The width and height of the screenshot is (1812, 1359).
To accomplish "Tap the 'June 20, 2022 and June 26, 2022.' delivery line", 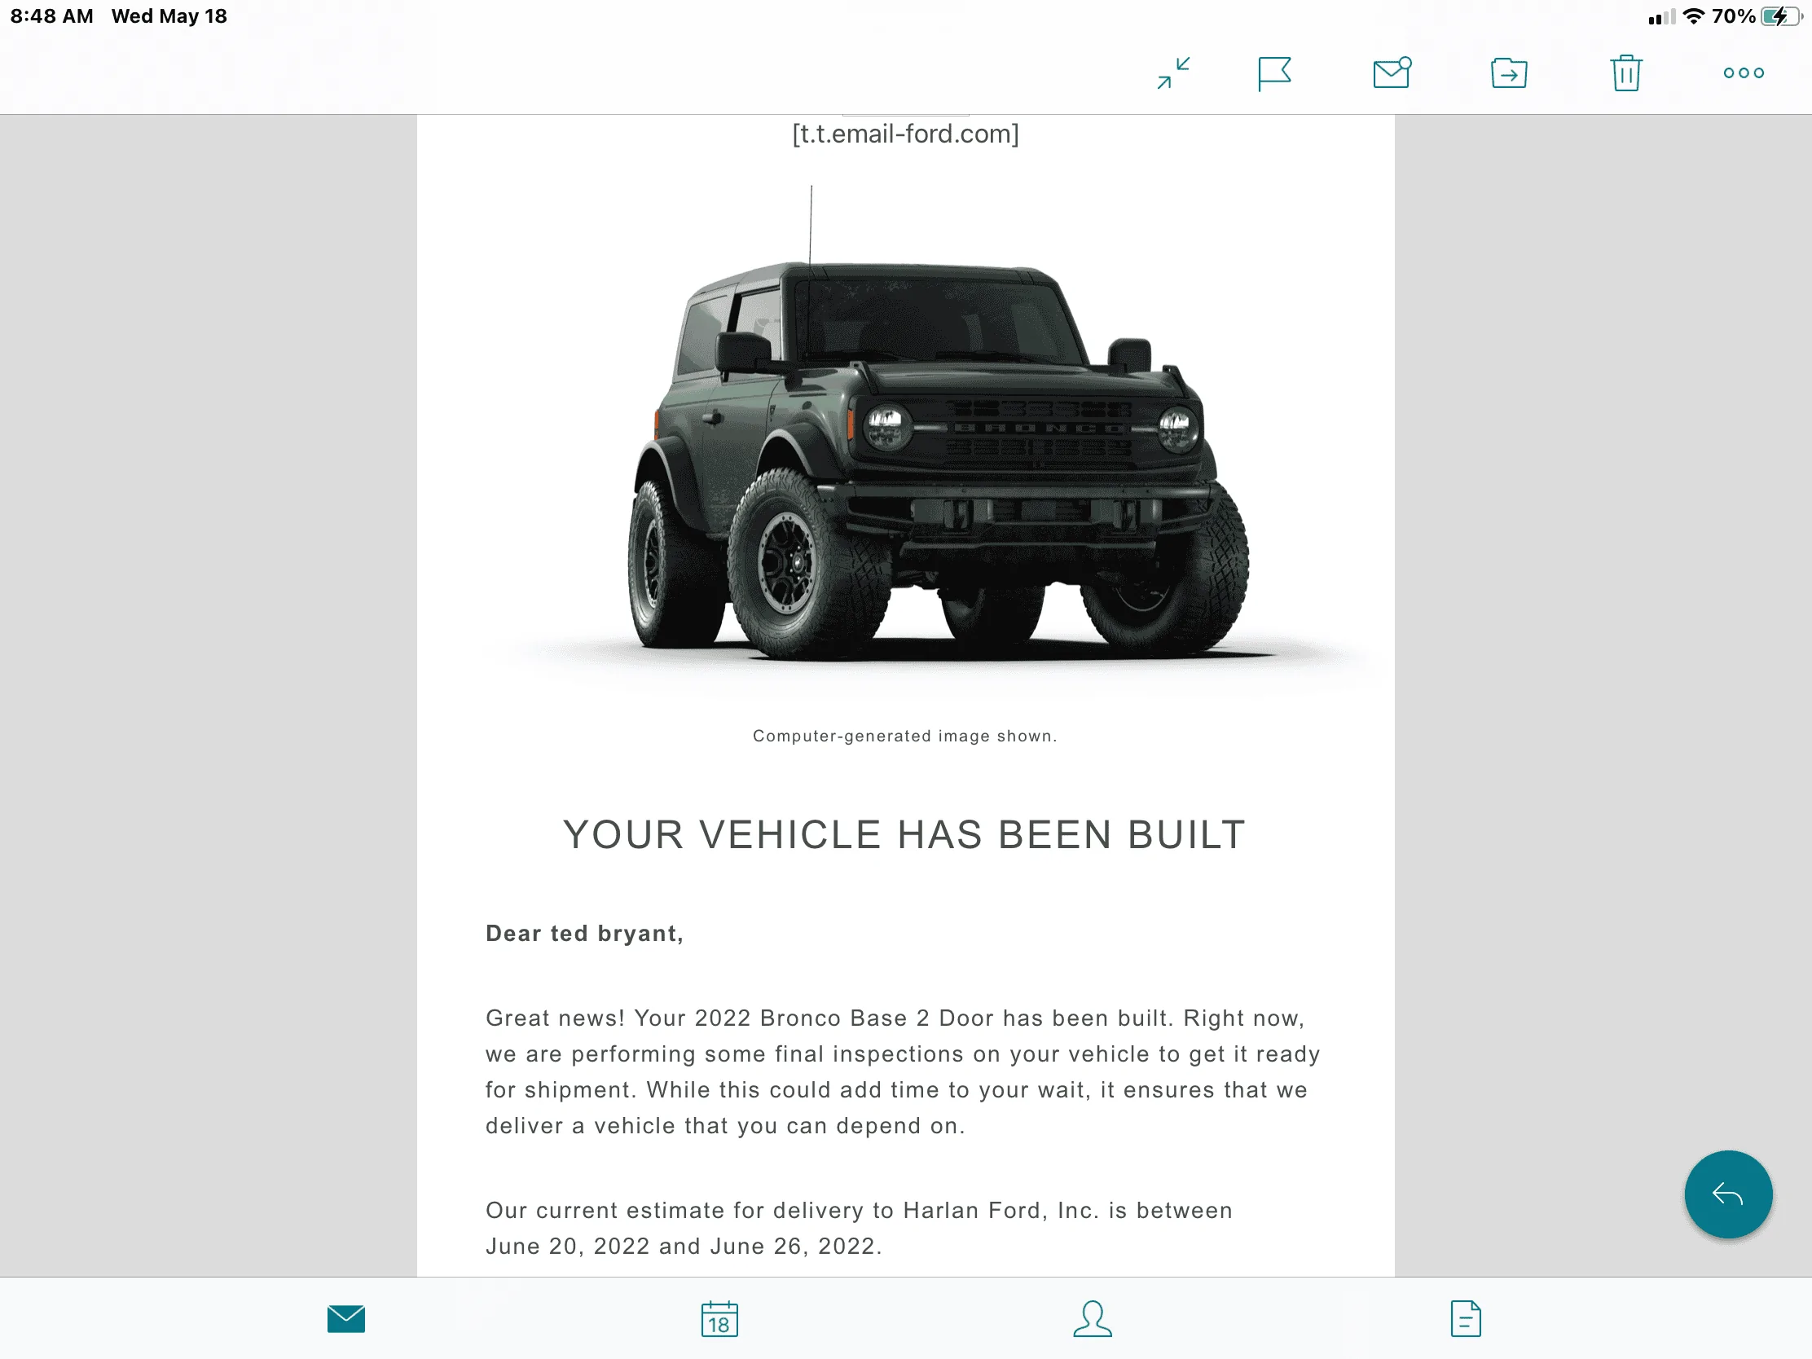I will tap(684, 1246).
